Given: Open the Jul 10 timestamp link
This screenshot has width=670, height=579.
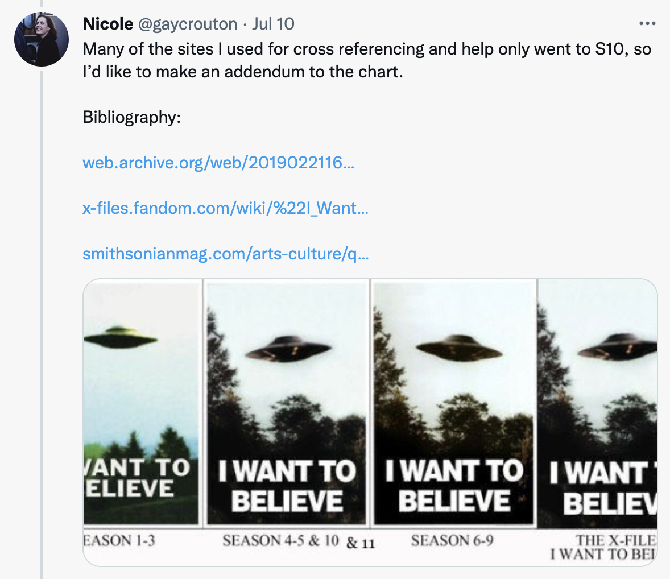Looking at the screenshot, I should click(273, 24).
